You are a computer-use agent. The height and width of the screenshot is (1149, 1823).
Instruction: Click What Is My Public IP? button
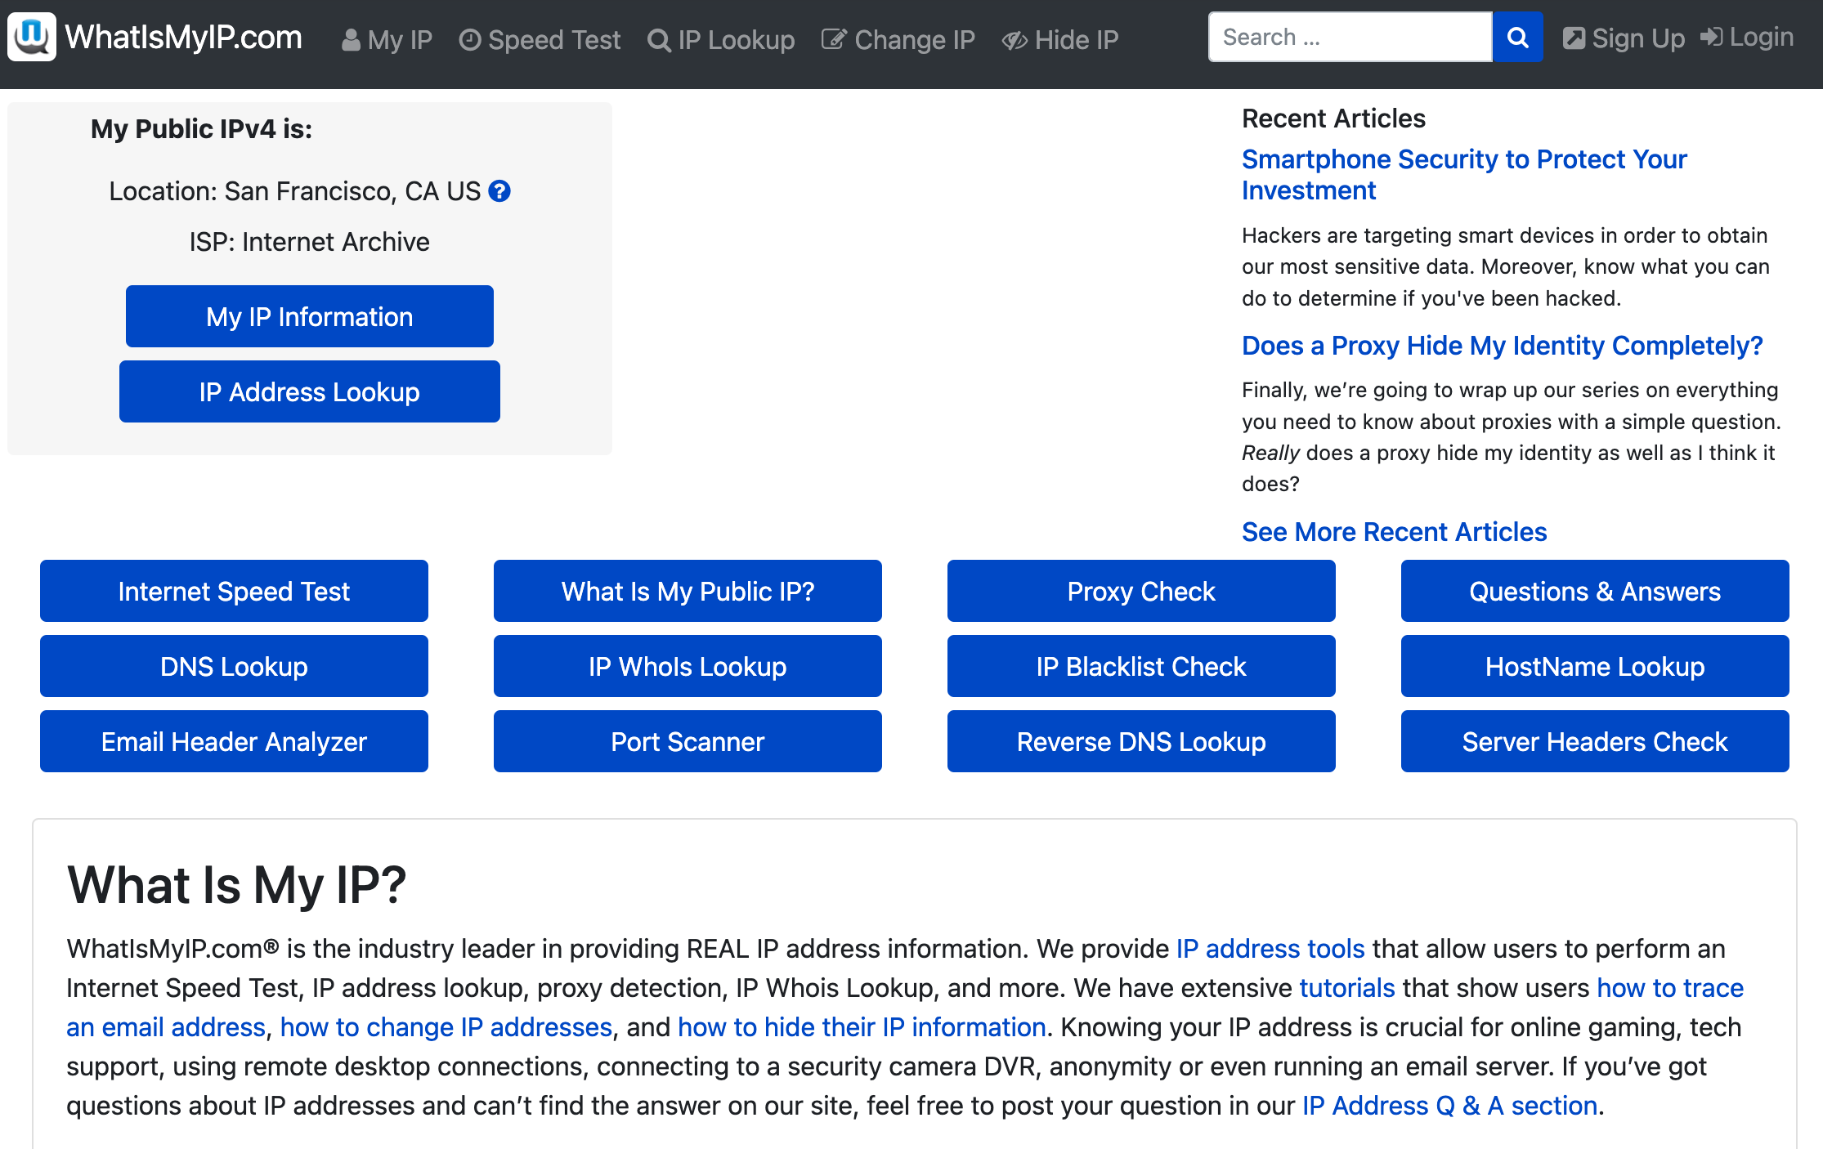coord(688,591)
